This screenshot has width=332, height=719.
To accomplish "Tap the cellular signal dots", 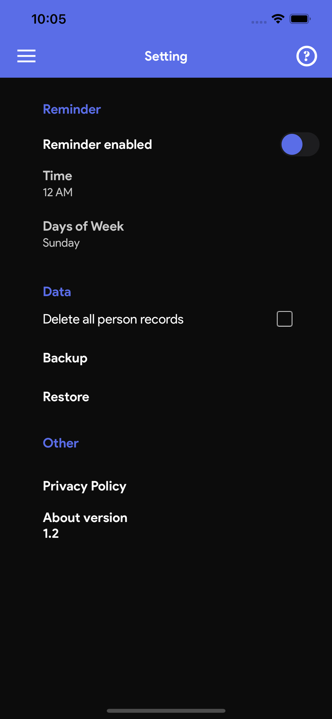I will point(259,22).
